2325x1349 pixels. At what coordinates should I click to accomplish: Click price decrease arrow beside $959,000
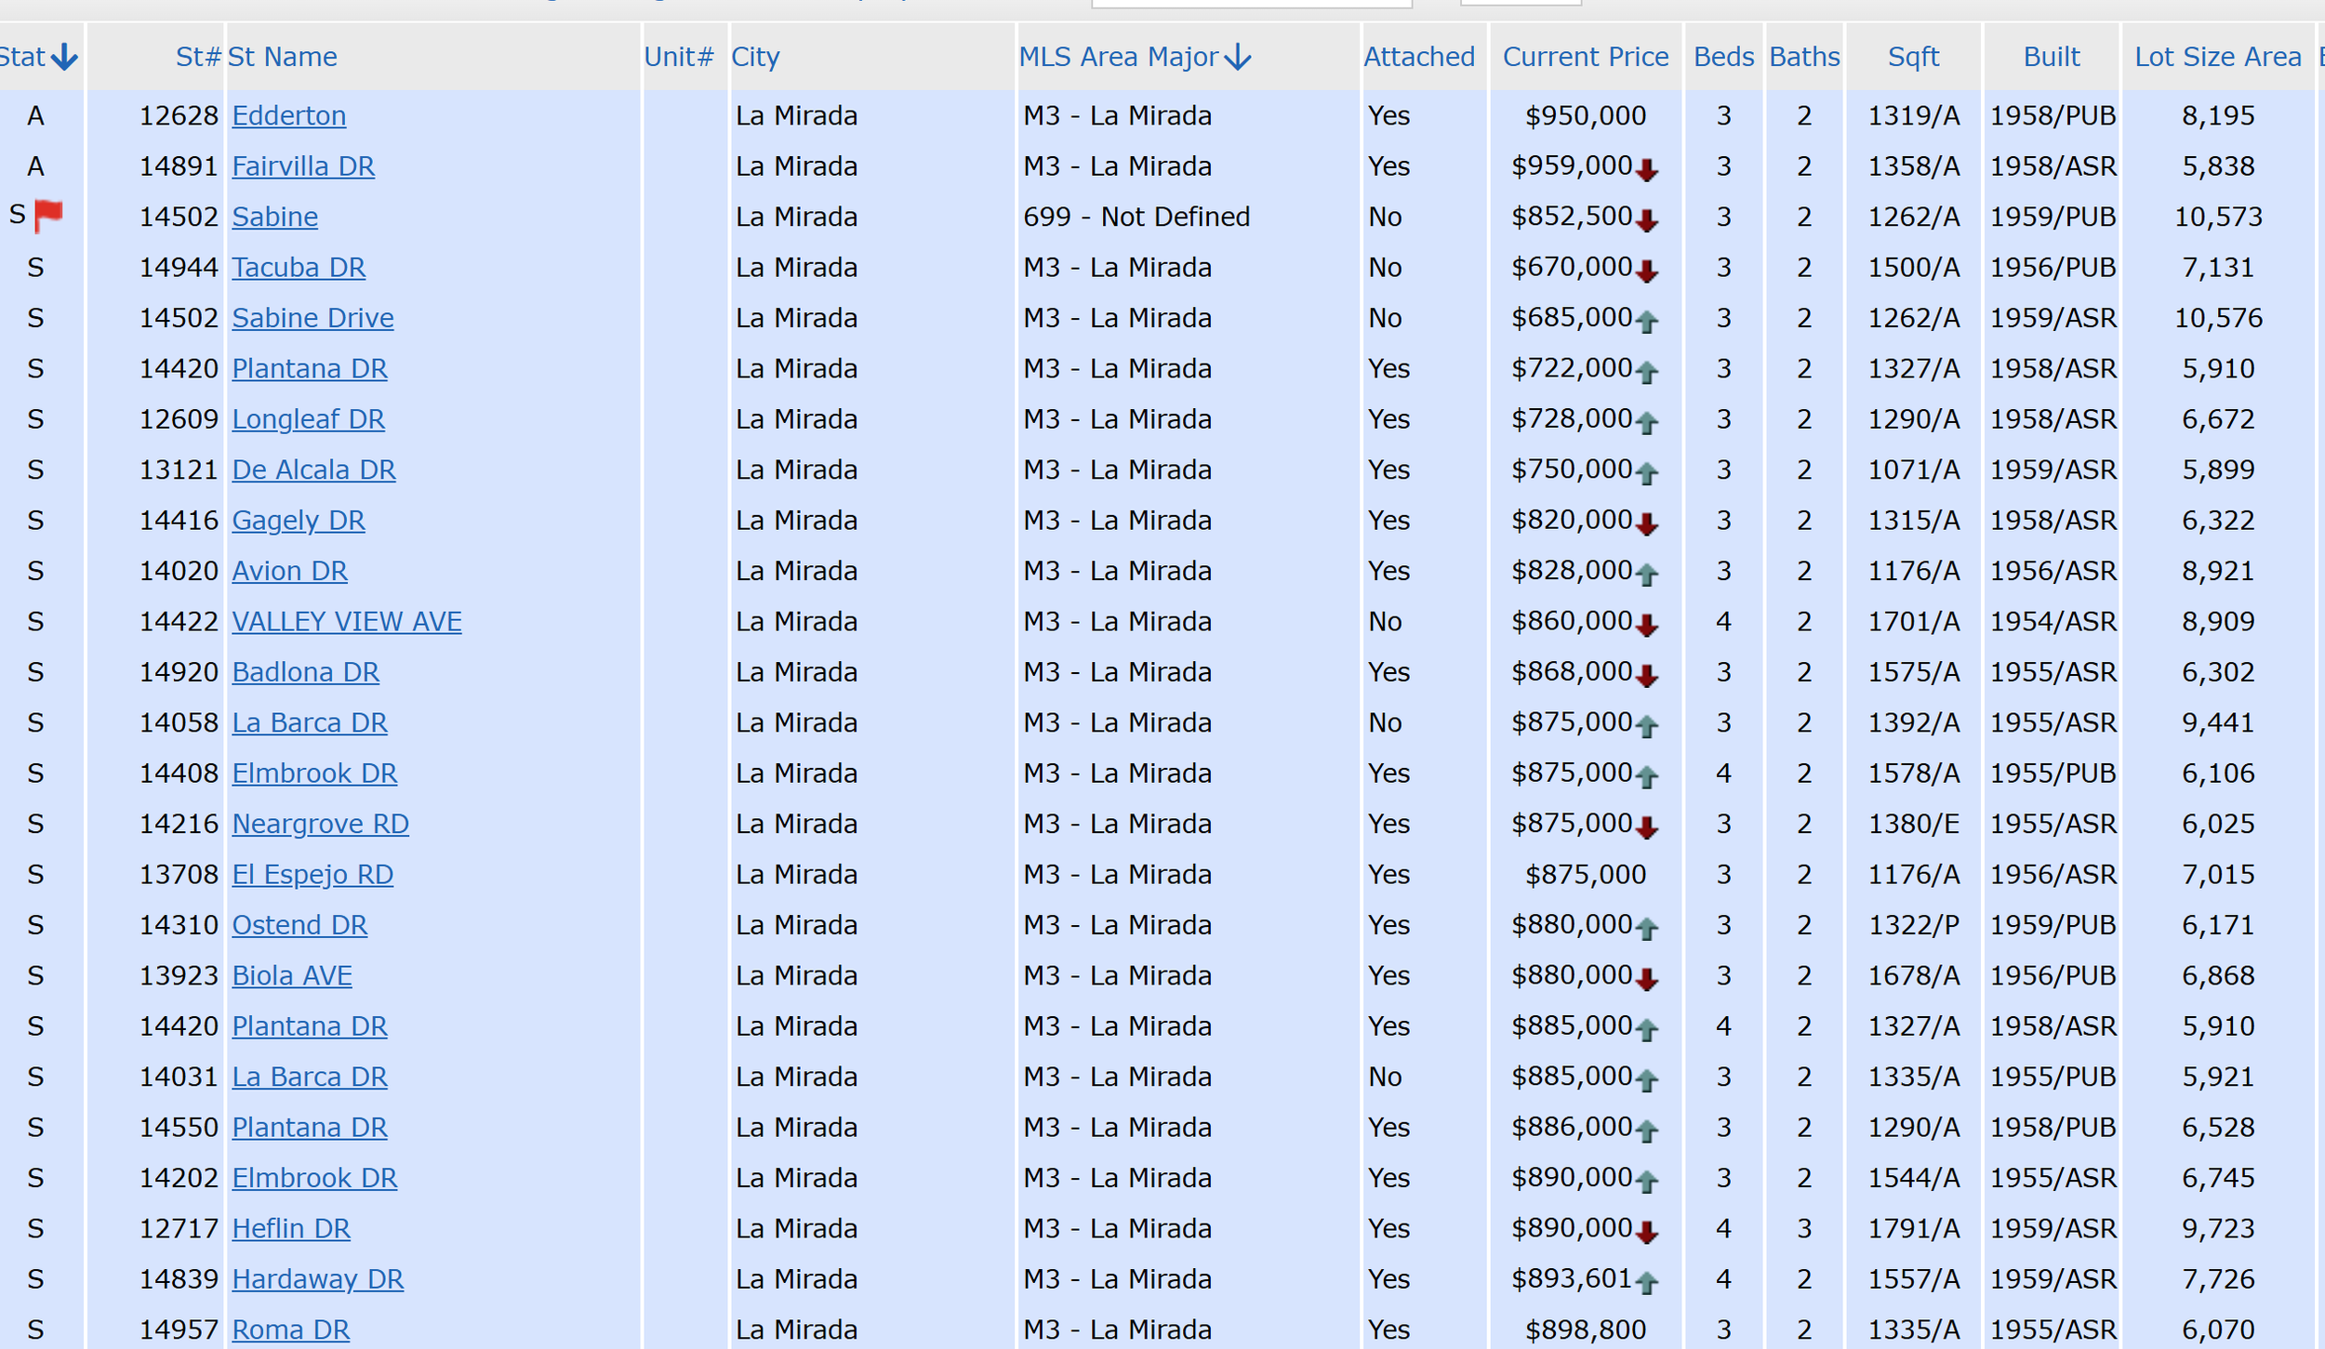coord(1647,169)
